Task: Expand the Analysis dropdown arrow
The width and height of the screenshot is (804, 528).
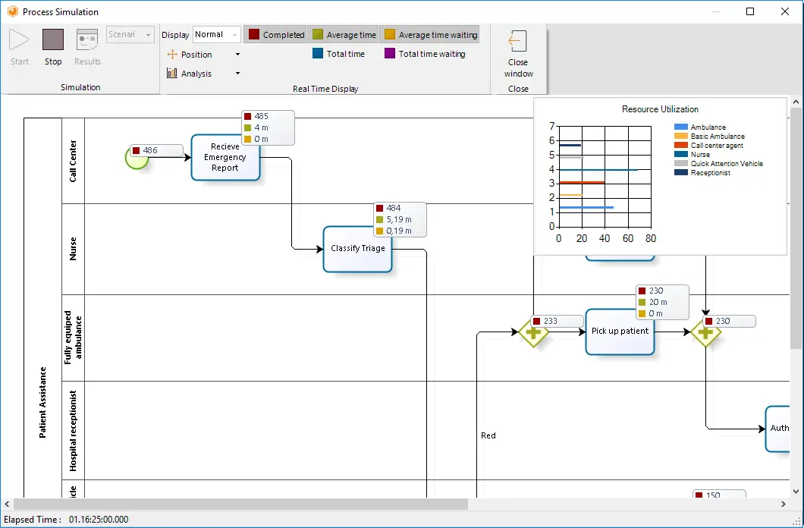Action: [x=237, y=74]
